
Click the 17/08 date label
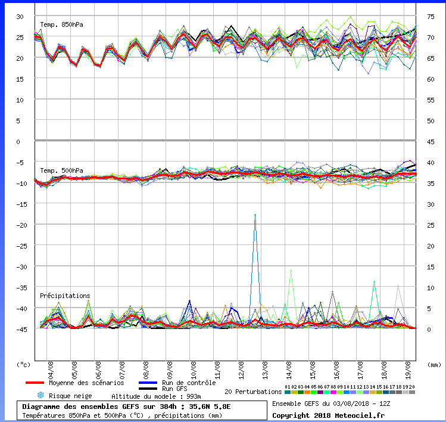click(360, 371)
